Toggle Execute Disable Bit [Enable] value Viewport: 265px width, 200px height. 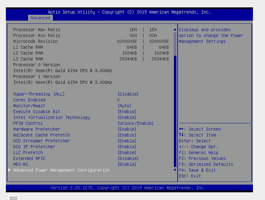tap(127, 112)
